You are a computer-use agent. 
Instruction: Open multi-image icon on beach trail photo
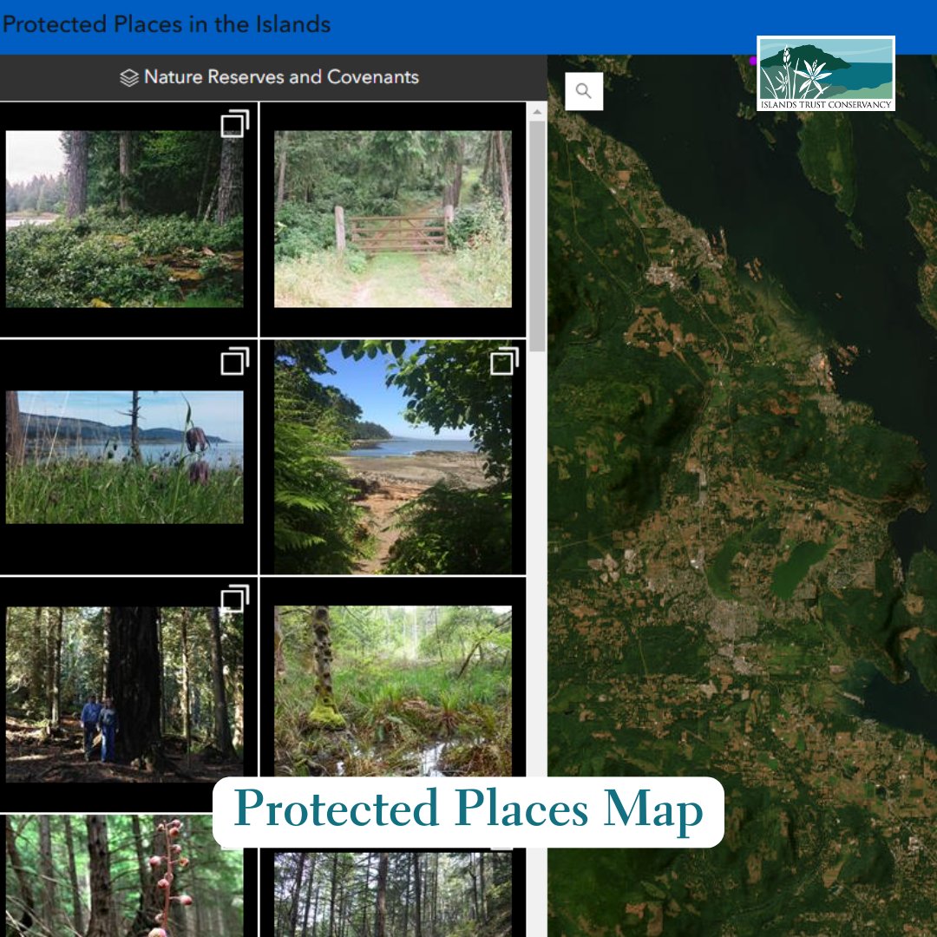click(x=504, y=361)
